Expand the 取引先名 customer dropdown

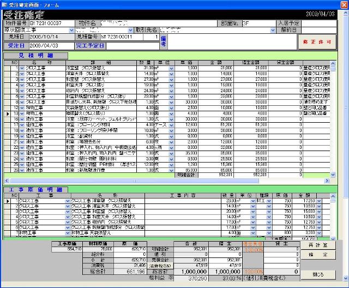(273, 30)
